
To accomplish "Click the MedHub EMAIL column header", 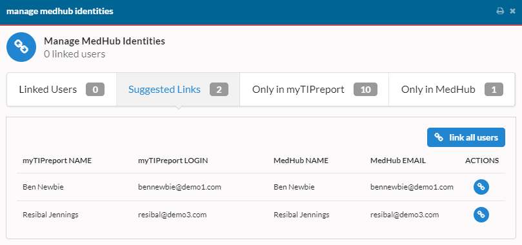I will point(398,161).
